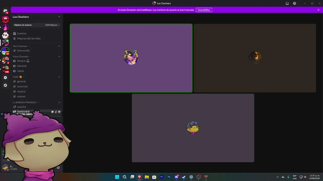Switch to Discord taskbar icon

coord(176,177)
